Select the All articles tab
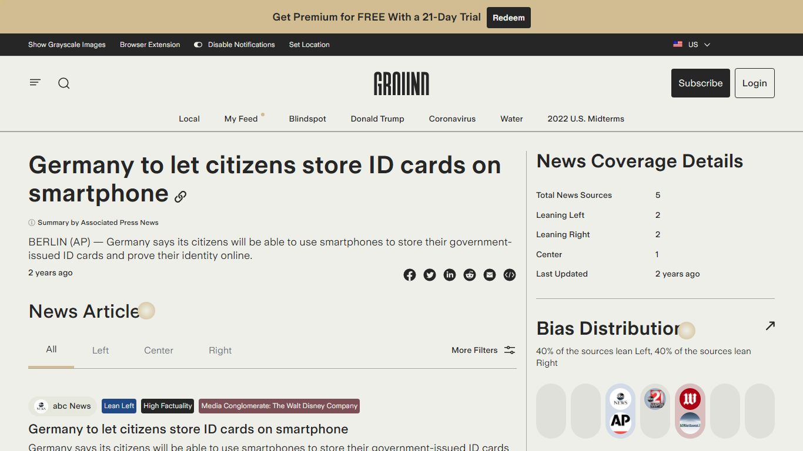Screen dimensions: 803x451 51,349
